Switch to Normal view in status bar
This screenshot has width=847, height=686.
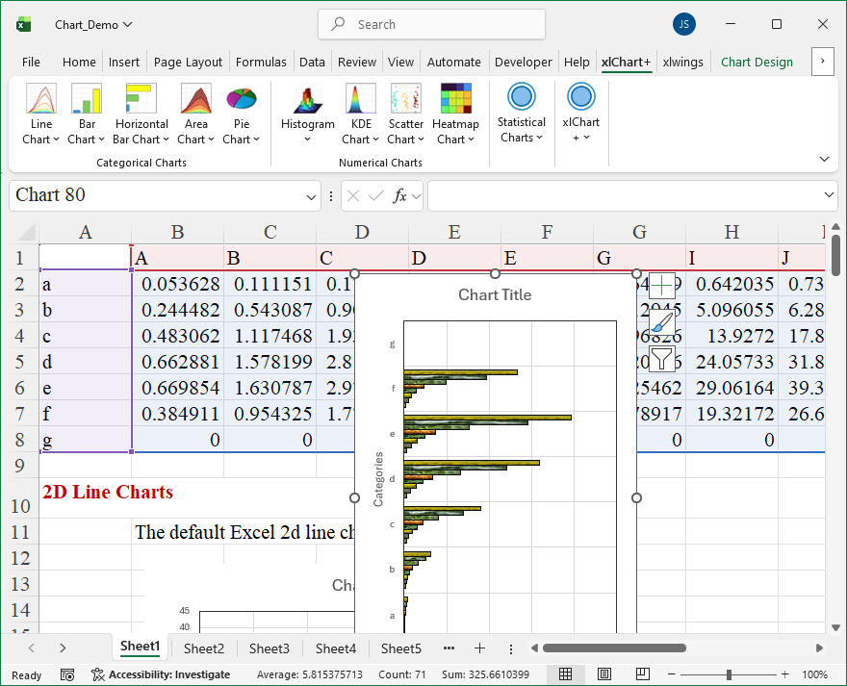[566, 674]
